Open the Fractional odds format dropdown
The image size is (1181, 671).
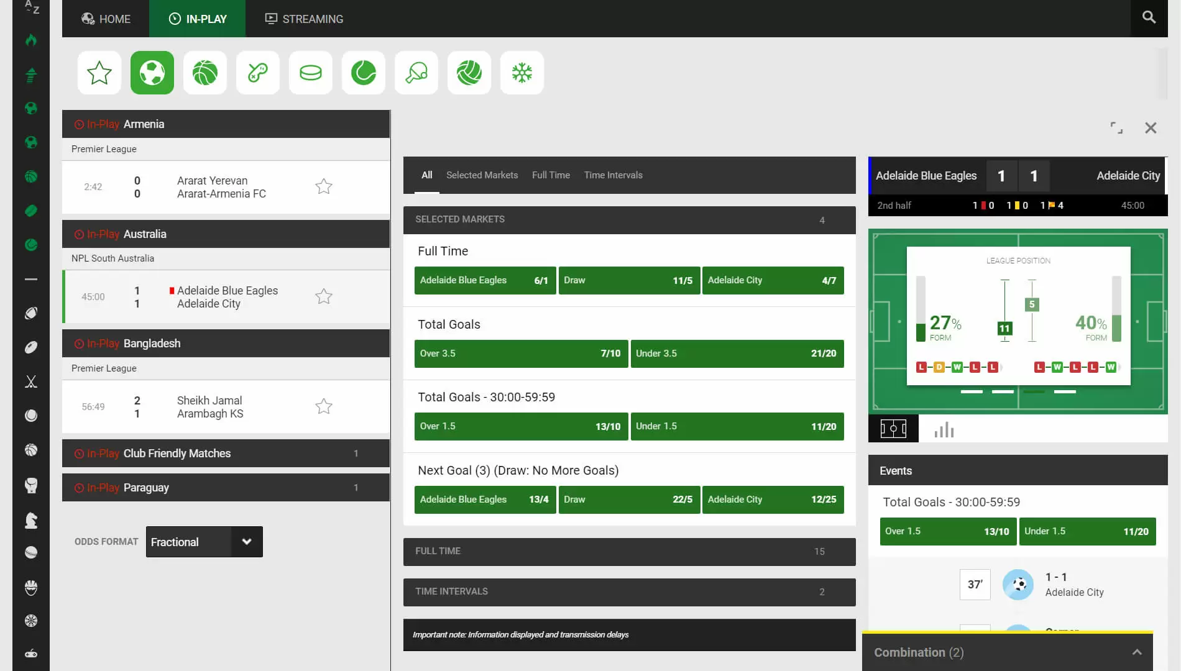coord(204,542)
